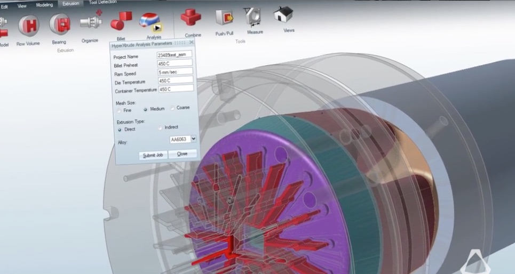Image resolution: width=515 pixels, height=274 pixels.
Task: Click the Close button in dialog
Action: click(183, 154)
